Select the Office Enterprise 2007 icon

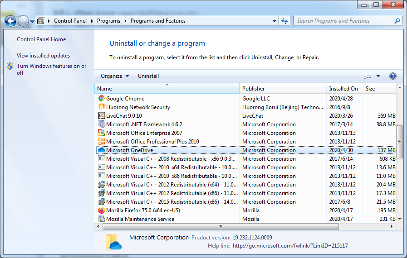point(102,133)
